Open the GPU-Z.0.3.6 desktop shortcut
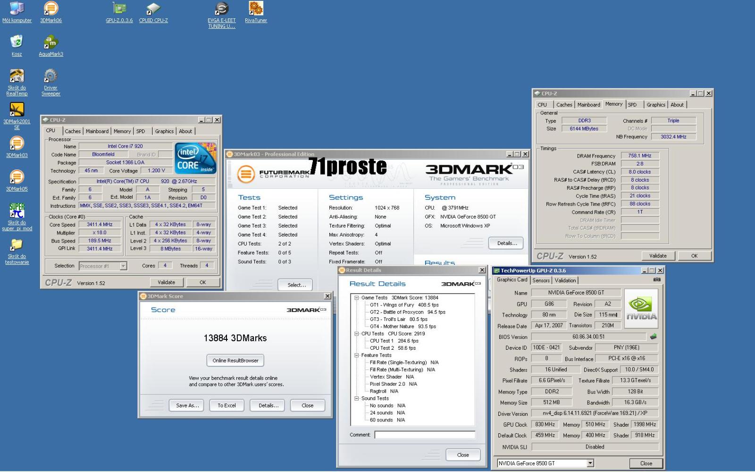The height and width of the screenshot is (472, 755). 119,12
